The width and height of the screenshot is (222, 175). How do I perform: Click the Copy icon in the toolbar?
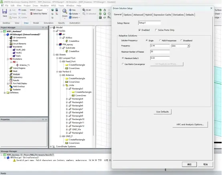point(10,14)
